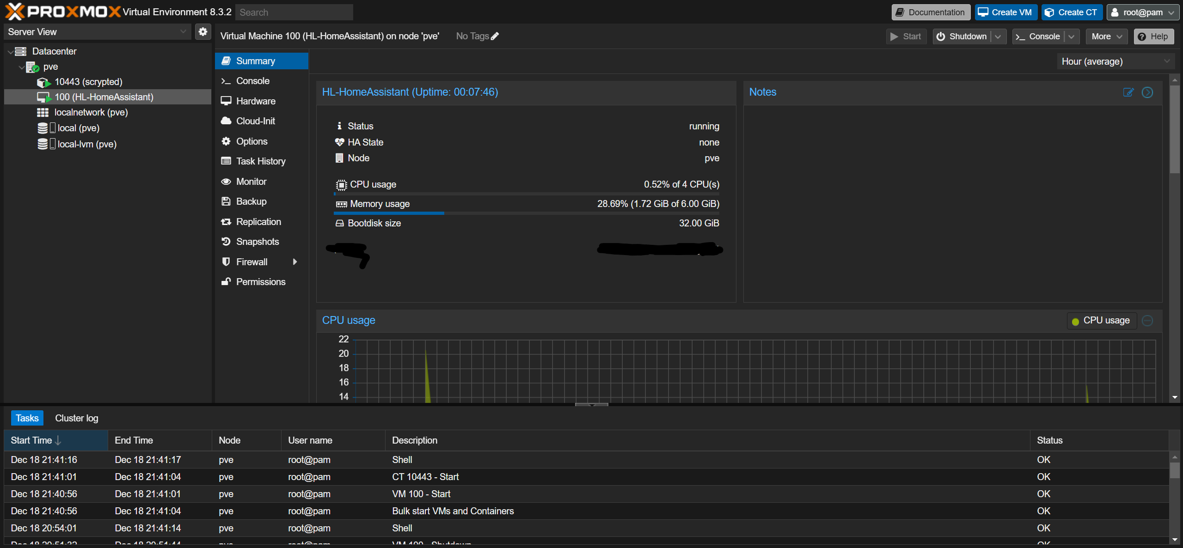This screenshot has height=548, width=1183.
Task: Click the Datacenter server icon
Action: coord(21,51)
